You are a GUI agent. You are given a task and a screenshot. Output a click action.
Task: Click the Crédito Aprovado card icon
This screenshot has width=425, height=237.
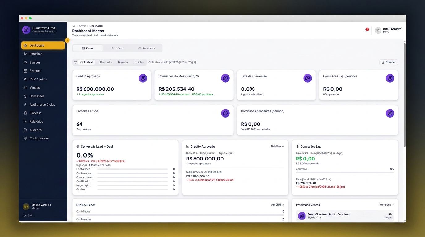pyautogui.click(x=143, y=78)
